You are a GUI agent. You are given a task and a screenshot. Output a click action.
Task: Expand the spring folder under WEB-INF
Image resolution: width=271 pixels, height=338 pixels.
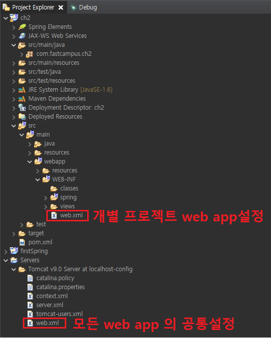click(x=46, y=198)
